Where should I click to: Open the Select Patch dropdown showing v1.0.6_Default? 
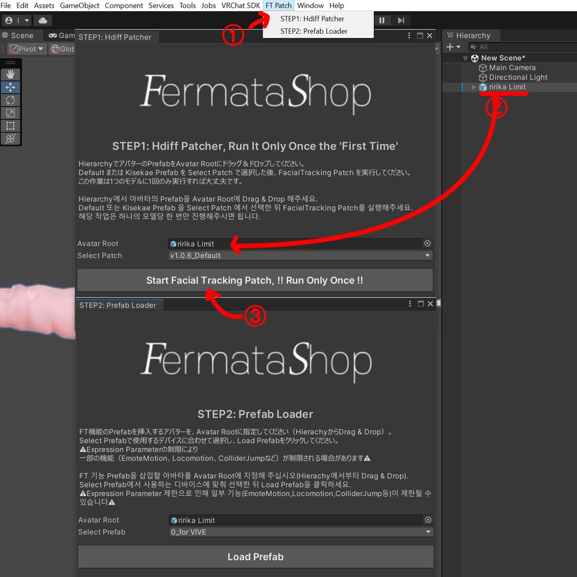(300, 255)
